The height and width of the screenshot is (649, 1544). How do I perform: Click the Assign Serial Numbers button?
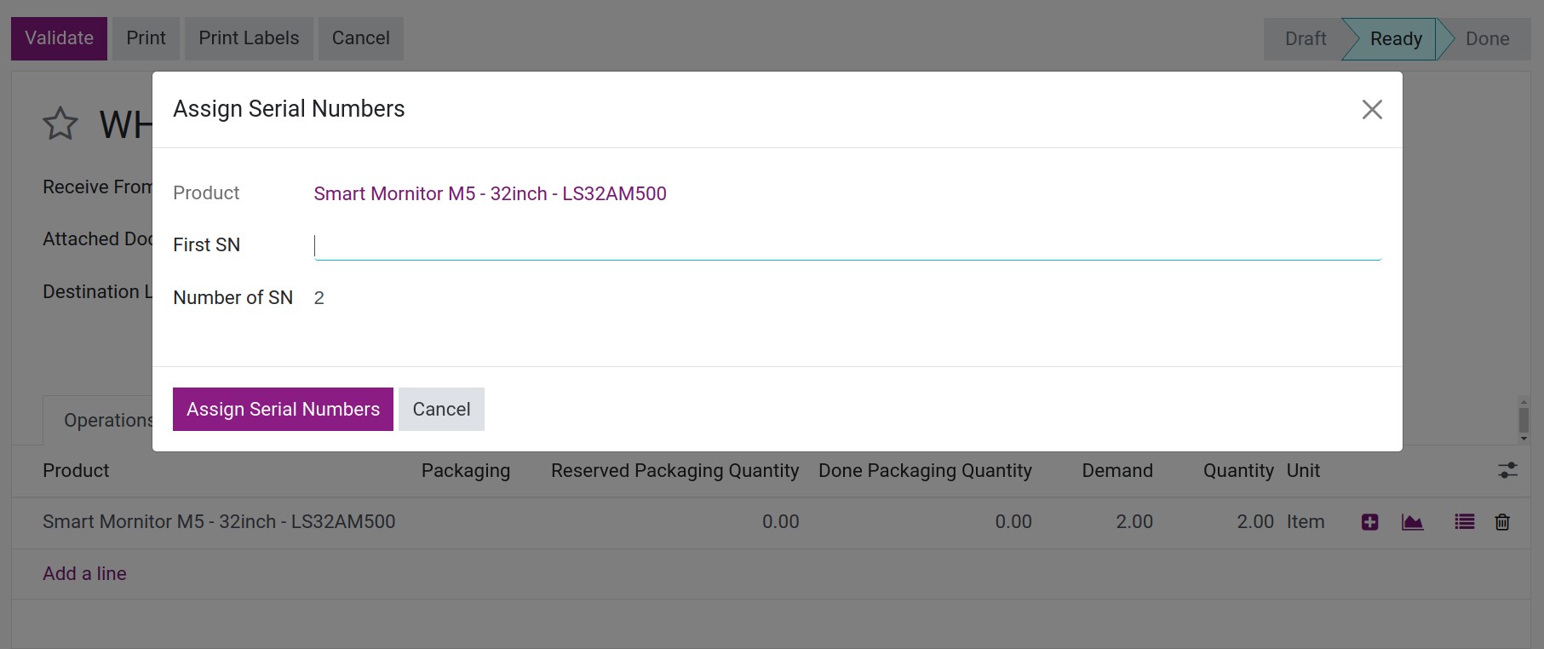pos(283,409)
